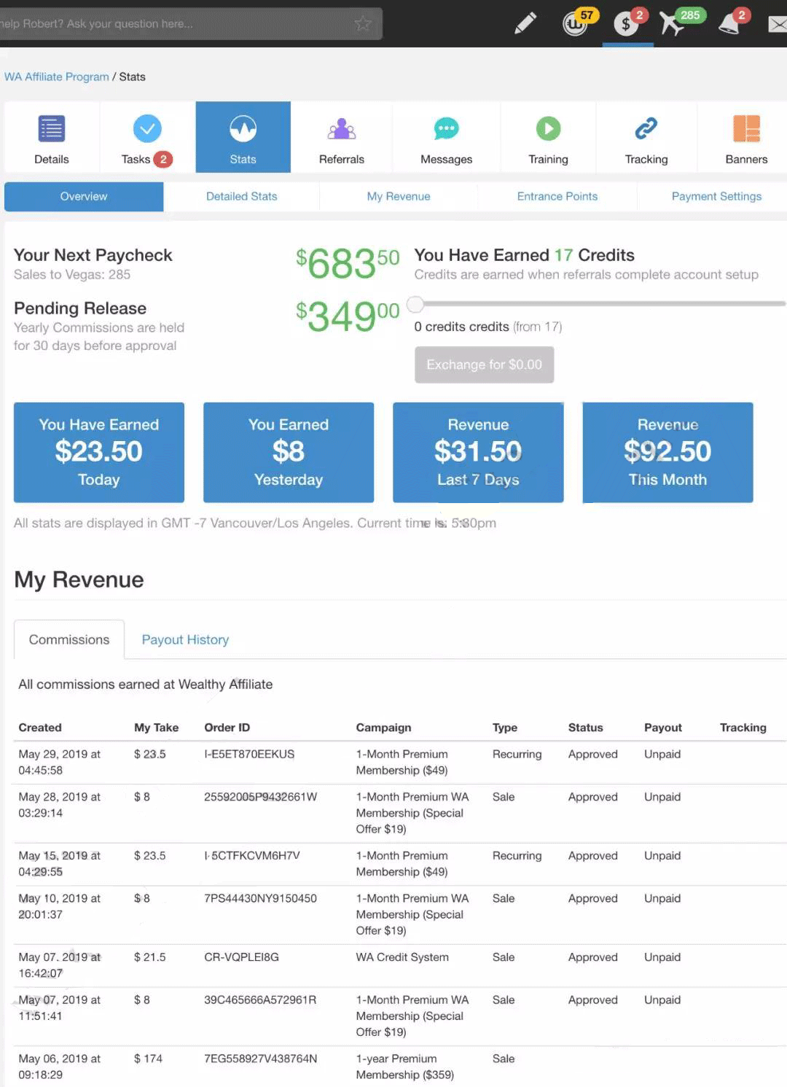Click order ID 7EG558927V438764N
Viewport: 787px width, 1087px height.
click(261, 1059)
